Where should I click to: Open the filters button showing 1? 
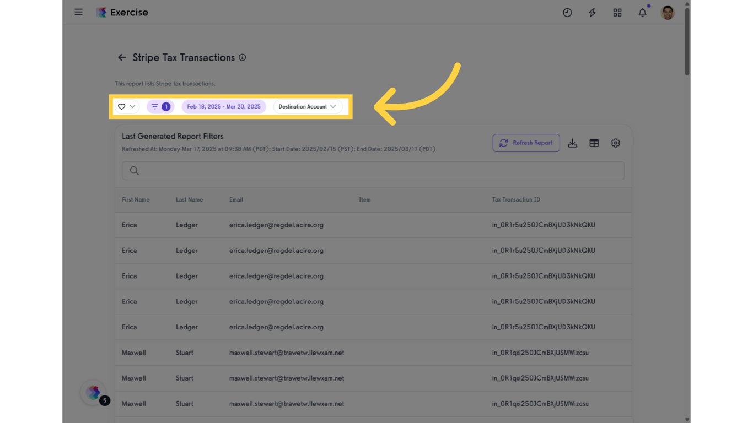[x=160, y=106]
